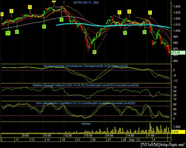Click the -6 value on the MACD axis
The width and height of the screenshot is (186, 148).
(x=175, y=76)
